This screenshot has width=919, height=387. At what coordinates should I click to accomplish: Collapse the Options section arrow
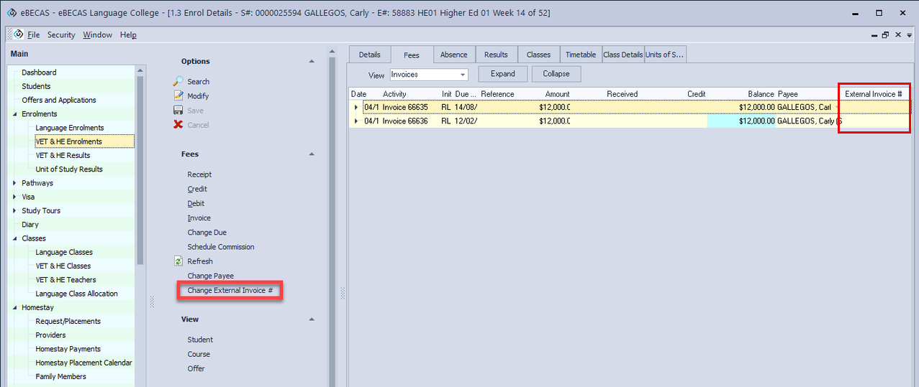(312, 62)
